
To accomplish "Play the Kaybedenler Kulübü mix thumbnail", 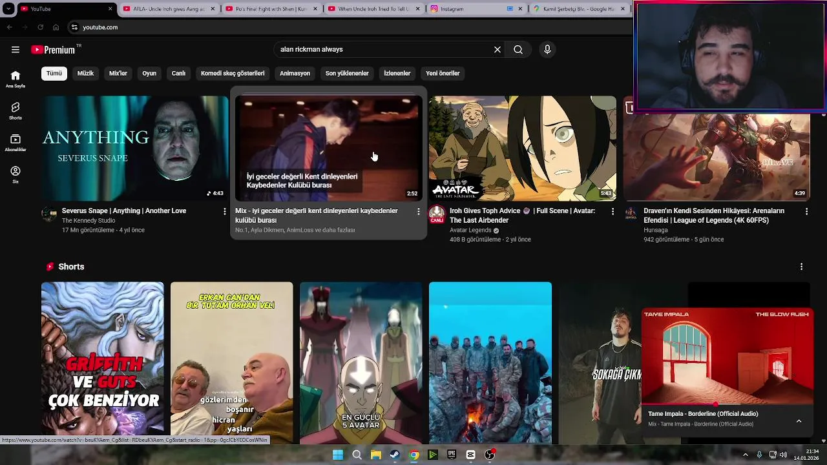I will click(x=329, y=149).
